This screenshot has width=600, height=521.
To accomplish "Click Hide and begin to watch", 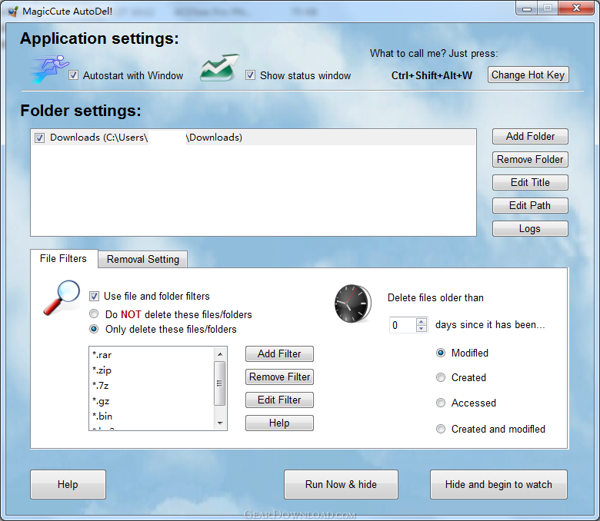I will pos(498,485).
